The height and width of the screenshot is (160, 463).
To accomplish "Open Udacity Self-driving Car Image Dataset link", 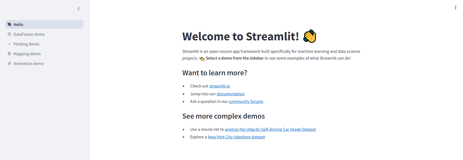I will [x=270, y=129].
